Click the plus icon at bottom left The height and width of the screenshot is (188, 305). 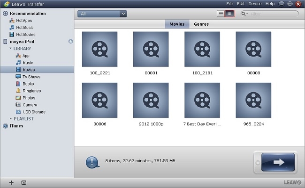click(11, 182)
